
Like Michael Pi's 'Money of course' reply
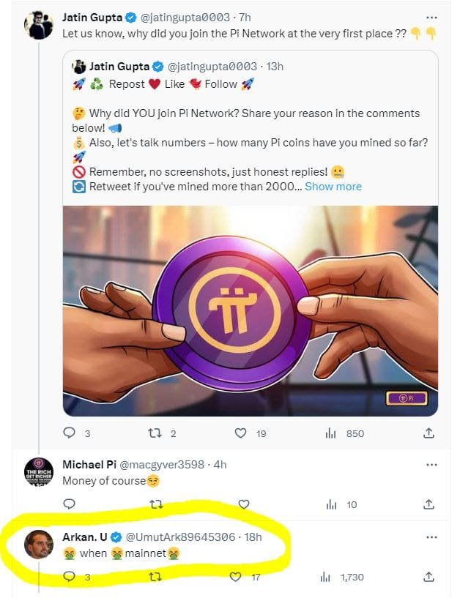click(x=242, y=504)
